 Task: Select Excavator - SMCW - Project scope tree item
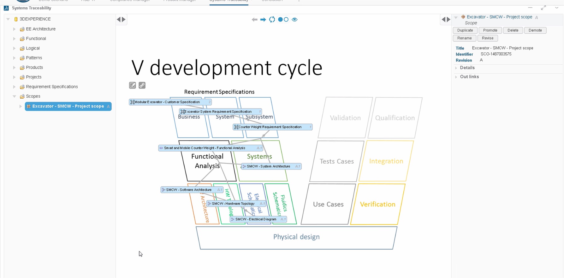tap(68, 106)
